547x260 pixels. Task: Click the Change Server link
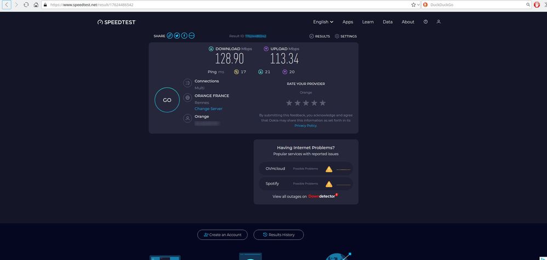point(209,109)
